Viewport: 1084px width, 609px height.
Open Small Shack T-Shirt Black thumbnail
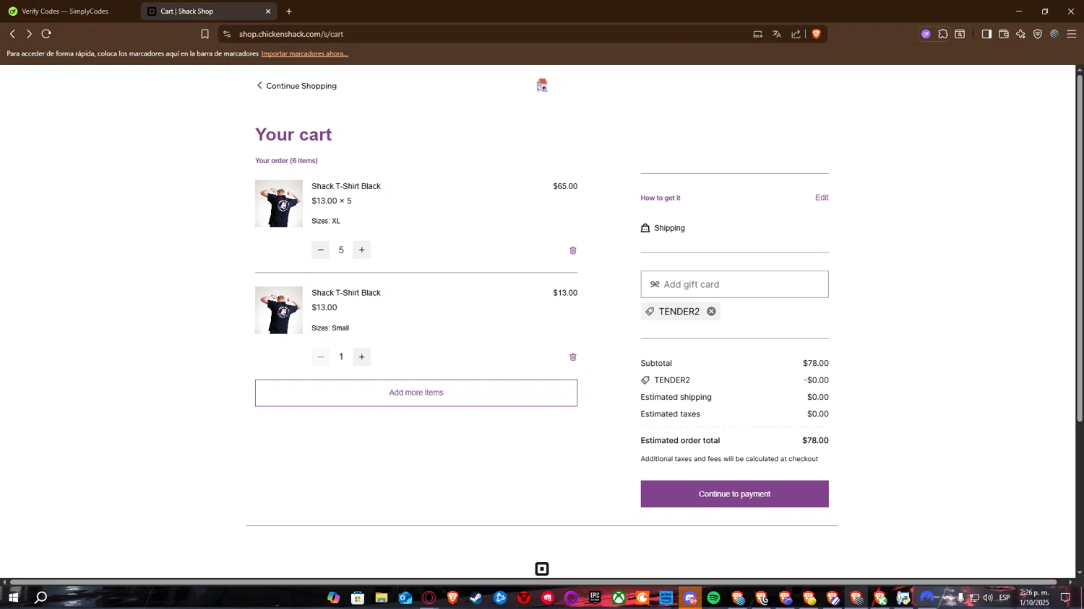point(279,310)
